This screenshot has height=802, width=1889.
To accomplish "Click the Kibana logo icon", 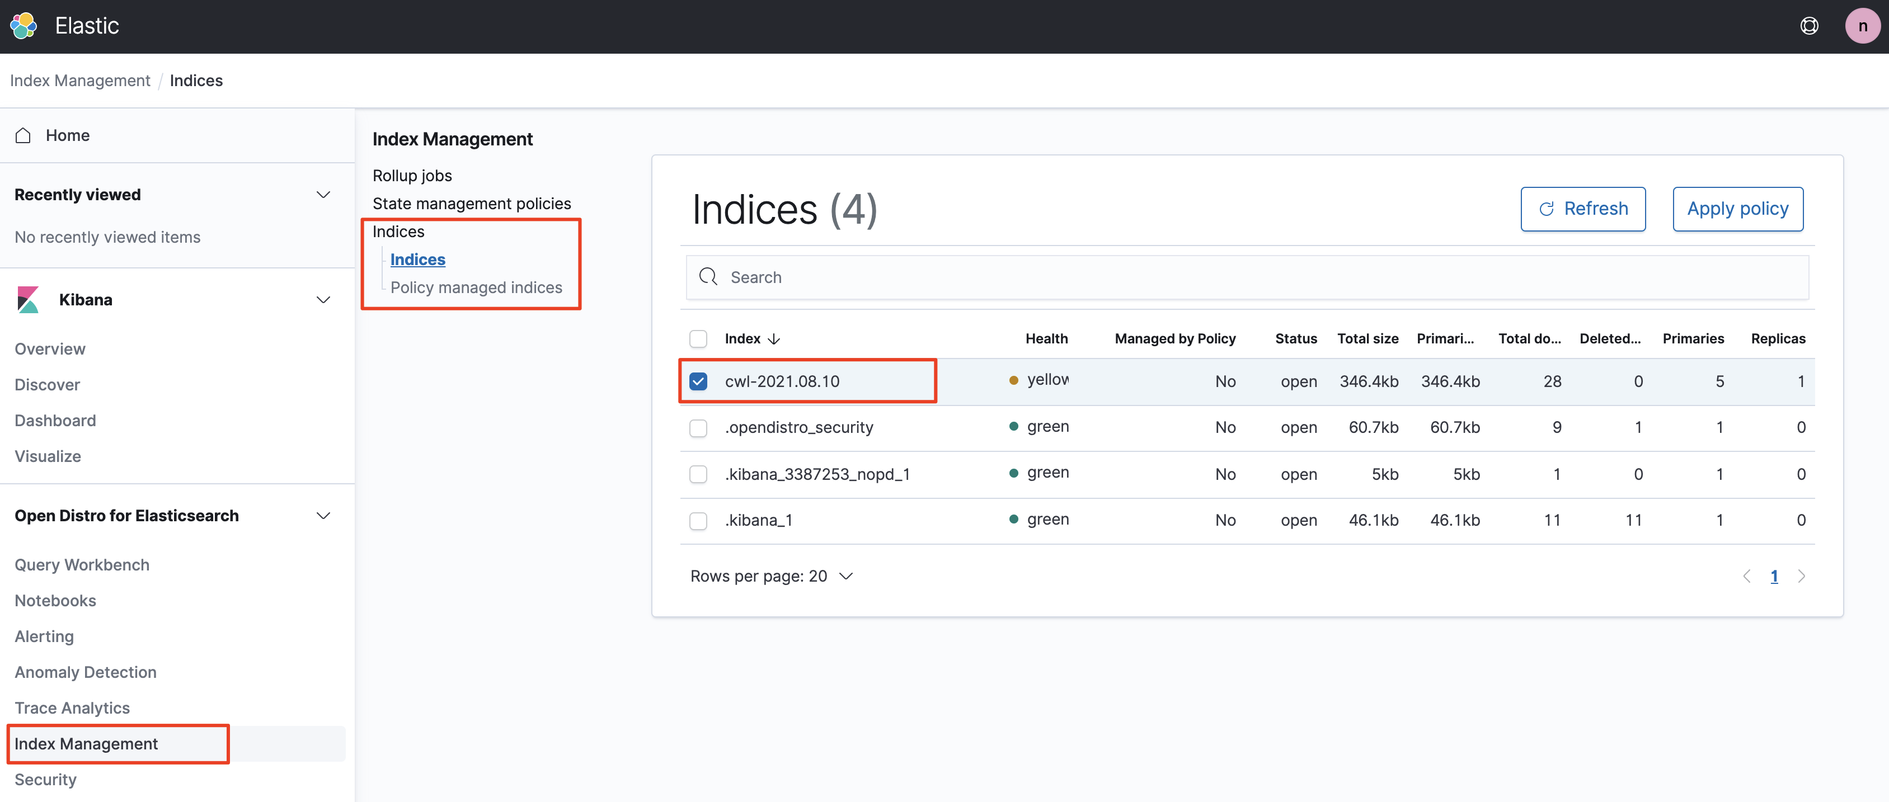I will 28,300.
